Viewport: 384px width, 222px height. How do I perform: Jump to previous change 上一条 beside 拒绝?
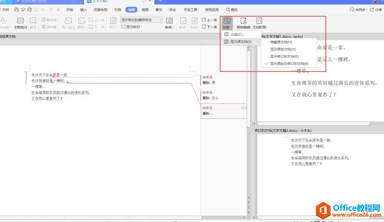click(210, 20)
